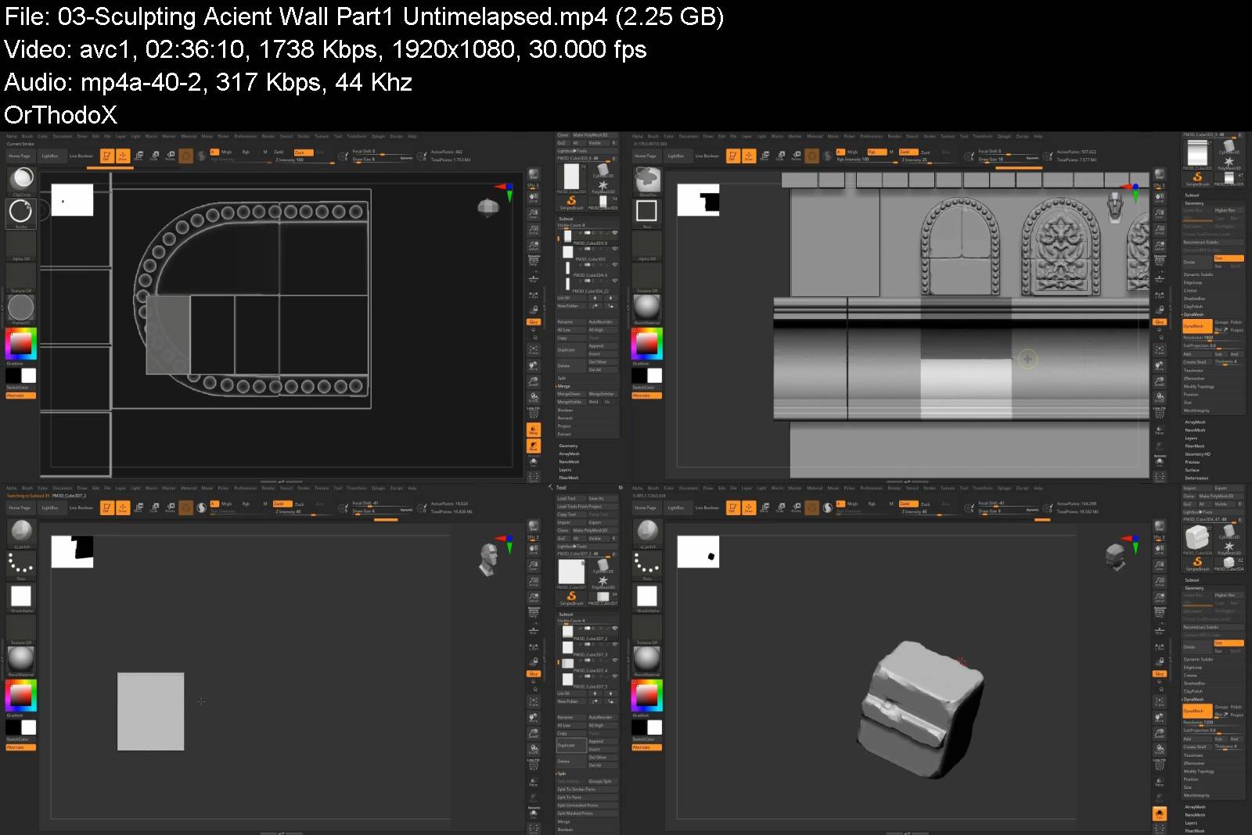
Task: Expand Geometry under the arch-outline frame's Subtool panel
Action: (x=568, y=446)
